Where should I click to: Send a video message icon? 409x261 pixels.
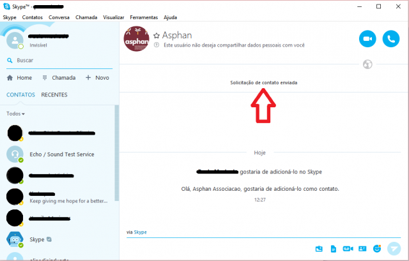[x=348, y=249]
